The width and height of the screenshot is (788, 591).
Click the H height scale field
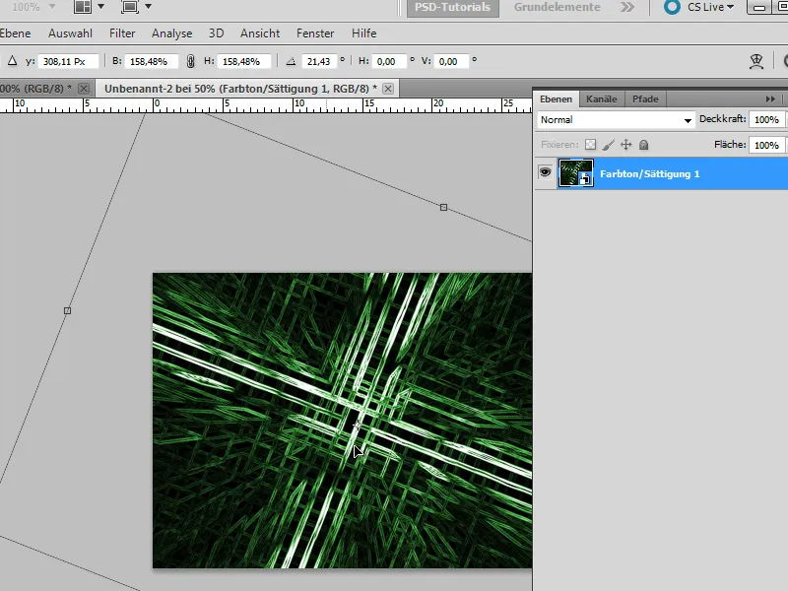pos(243,61)
